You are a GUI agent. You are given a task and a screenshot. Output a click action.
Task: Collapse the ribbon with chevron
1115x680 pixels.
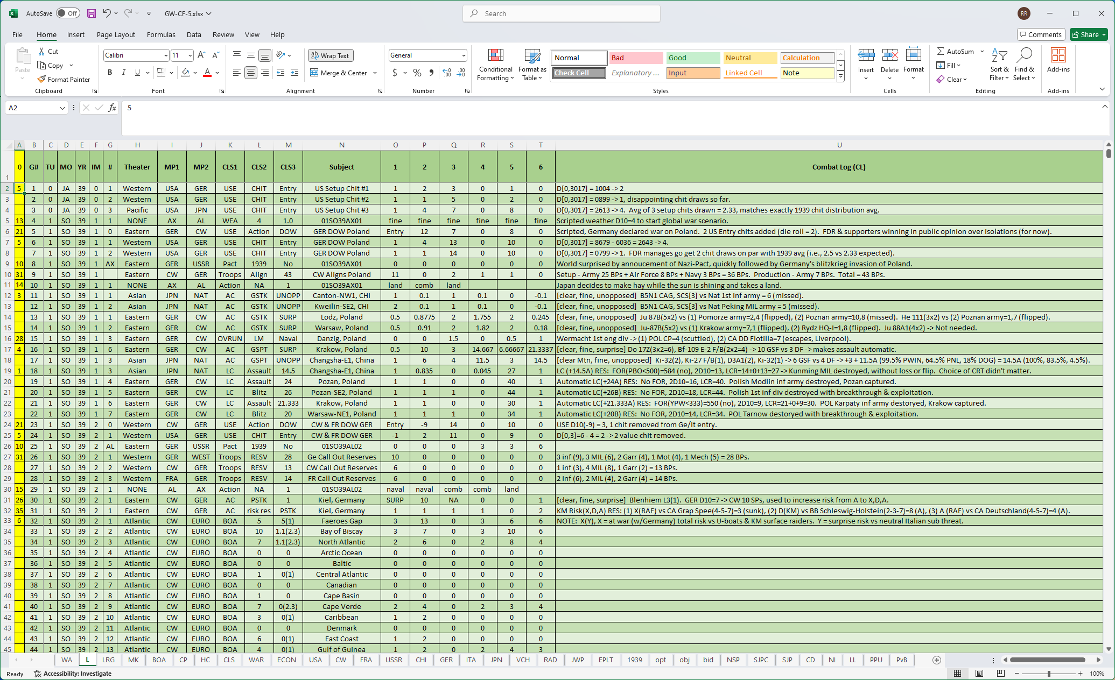pos(1102,89)
